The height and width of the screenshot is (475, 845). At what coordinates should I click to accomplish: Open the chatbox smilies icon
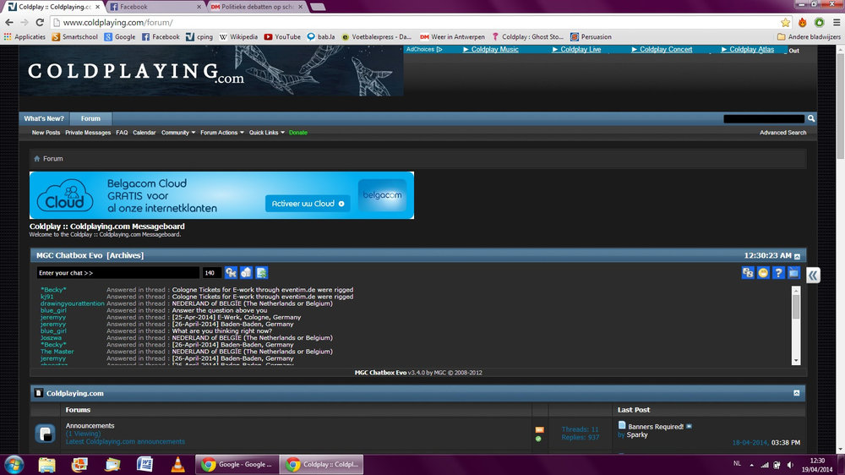pyautogui.click(x=763, y=273)
